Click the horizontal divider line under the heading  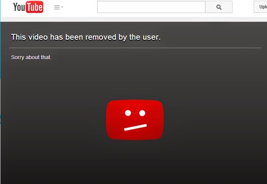coord(135,48)
